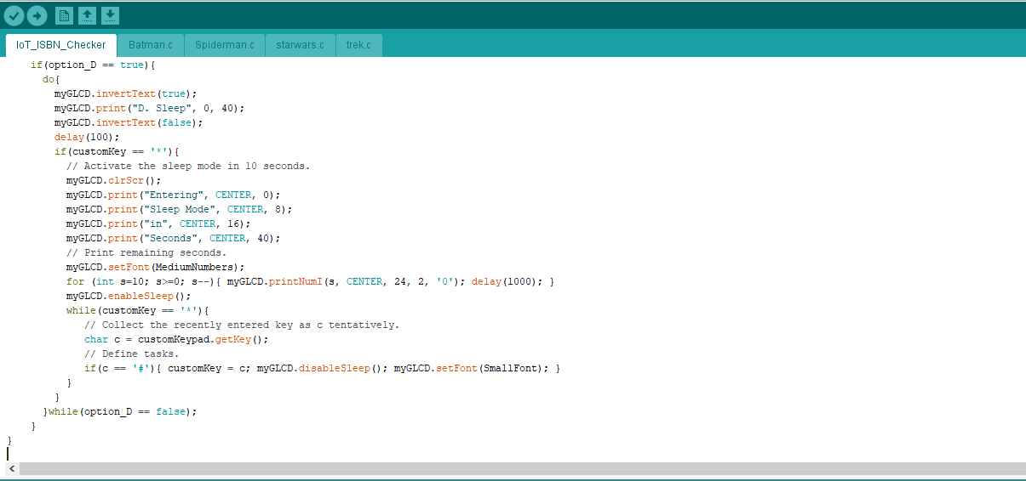Open a sketch with the Open icon
This screenshot has height=481, width=1026.
click(87, 15)
